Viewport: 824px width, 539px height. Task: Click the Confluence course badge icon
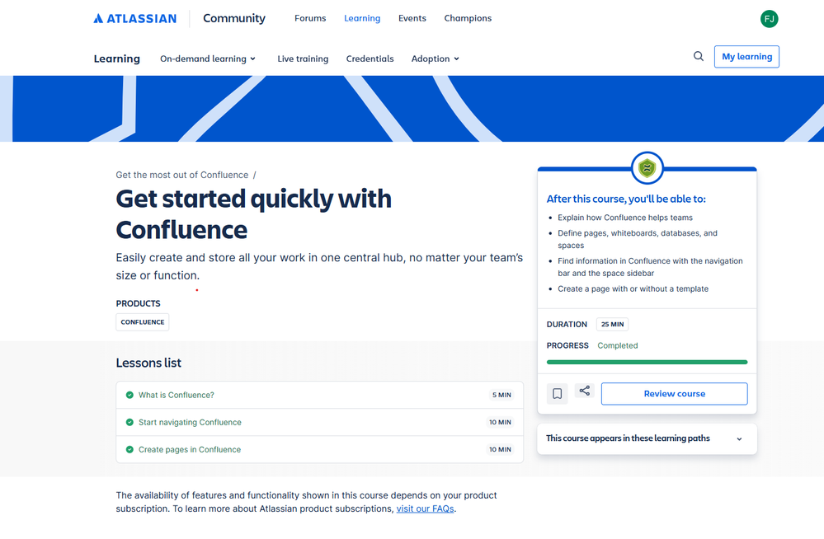647,168
